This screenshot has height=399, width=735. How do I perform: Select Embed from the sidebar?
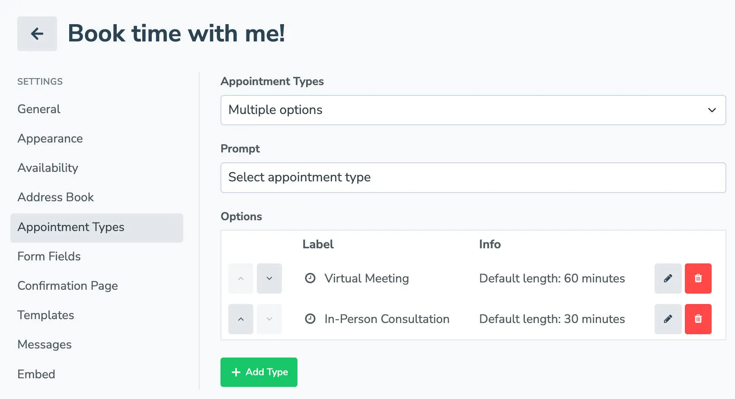pos(36,374)
